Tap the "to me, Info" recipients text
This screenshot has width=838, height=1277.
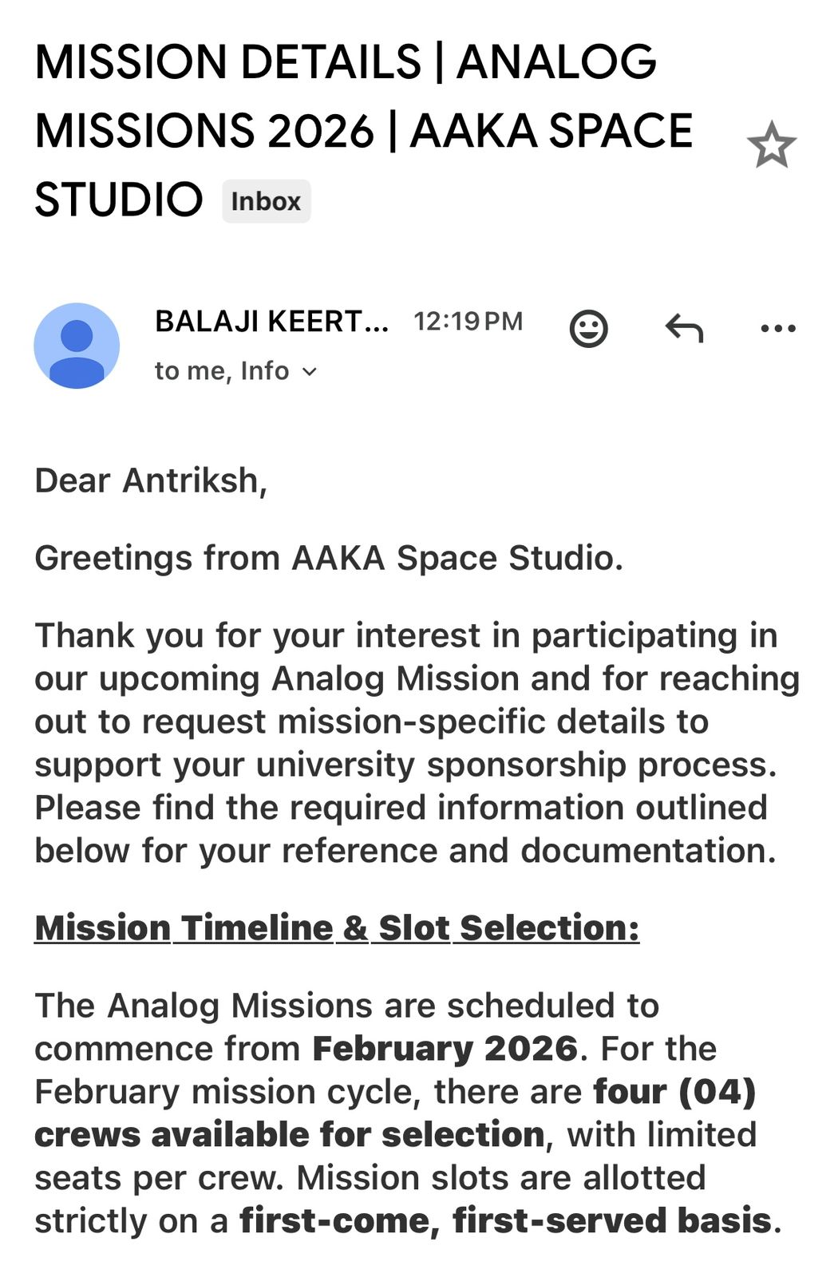click(221, 371)
